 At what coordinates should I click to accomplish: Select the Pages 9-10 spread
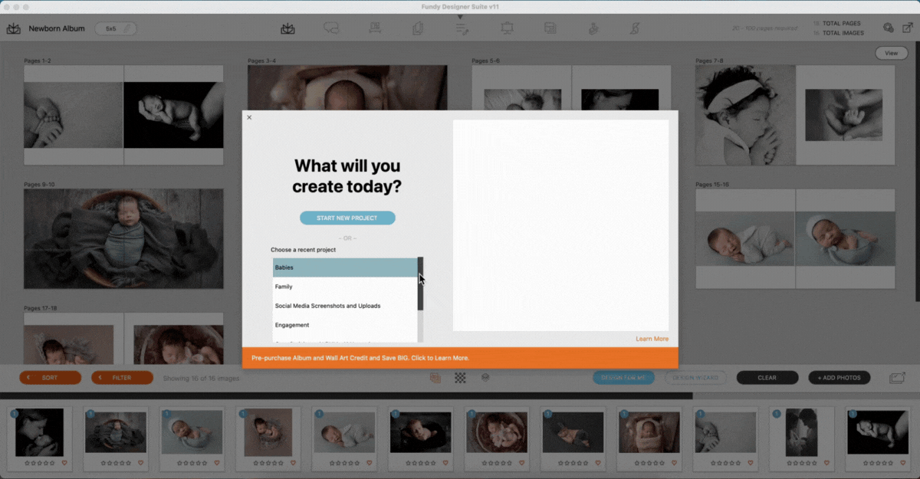tap(123, 238)
